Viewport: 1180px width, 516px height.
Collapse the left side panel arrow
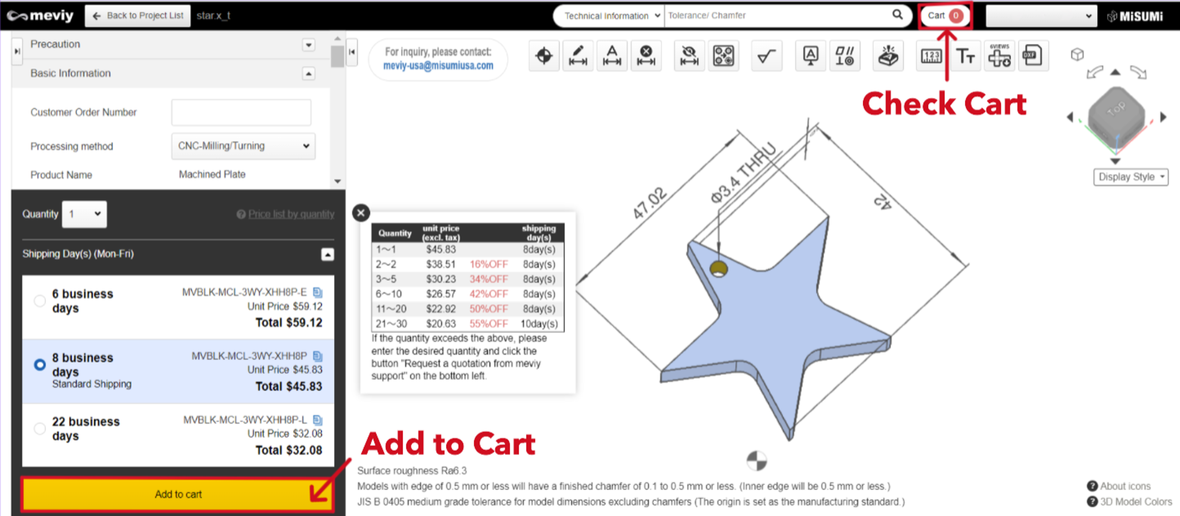(x=352, y=52)
